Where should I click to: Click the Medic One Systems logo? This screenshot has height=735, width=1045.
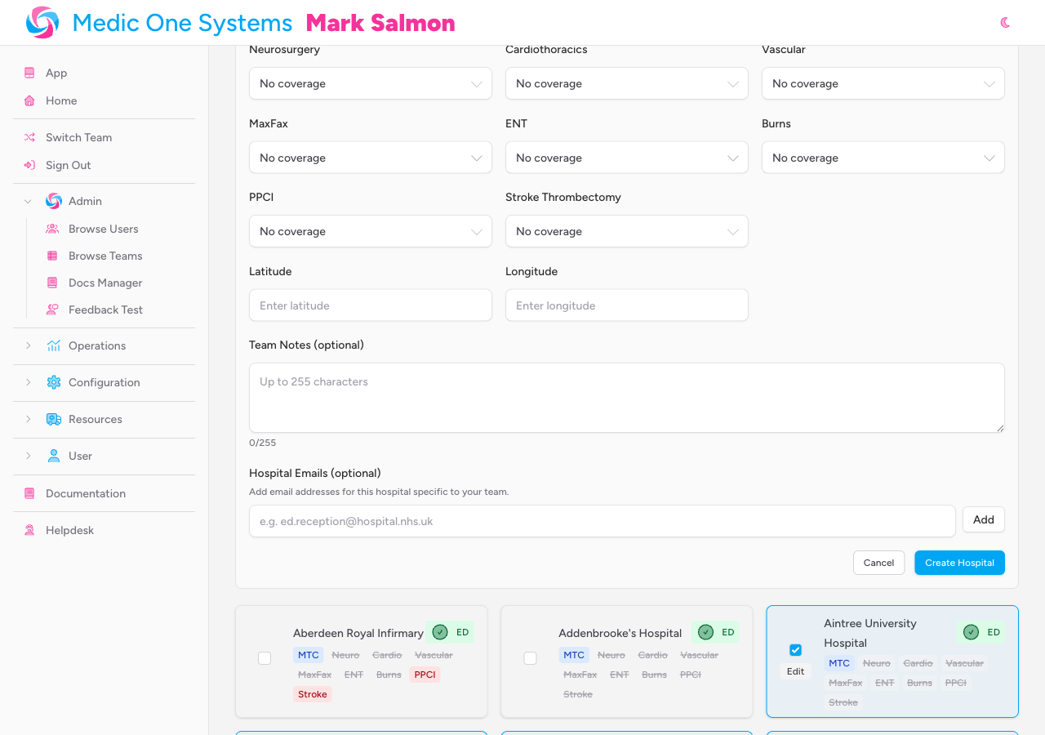pyautogui.click(x=42, y=23)
